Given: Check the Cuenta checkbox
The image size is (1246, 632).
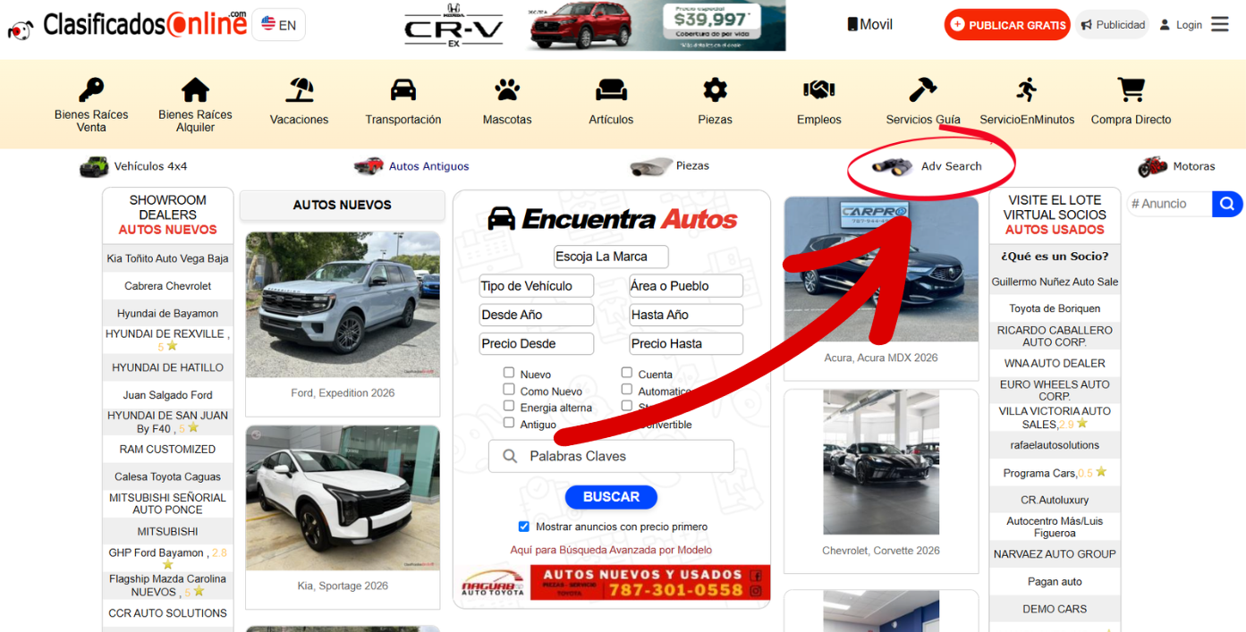Looking at the screenshot, I should point(627,373).
